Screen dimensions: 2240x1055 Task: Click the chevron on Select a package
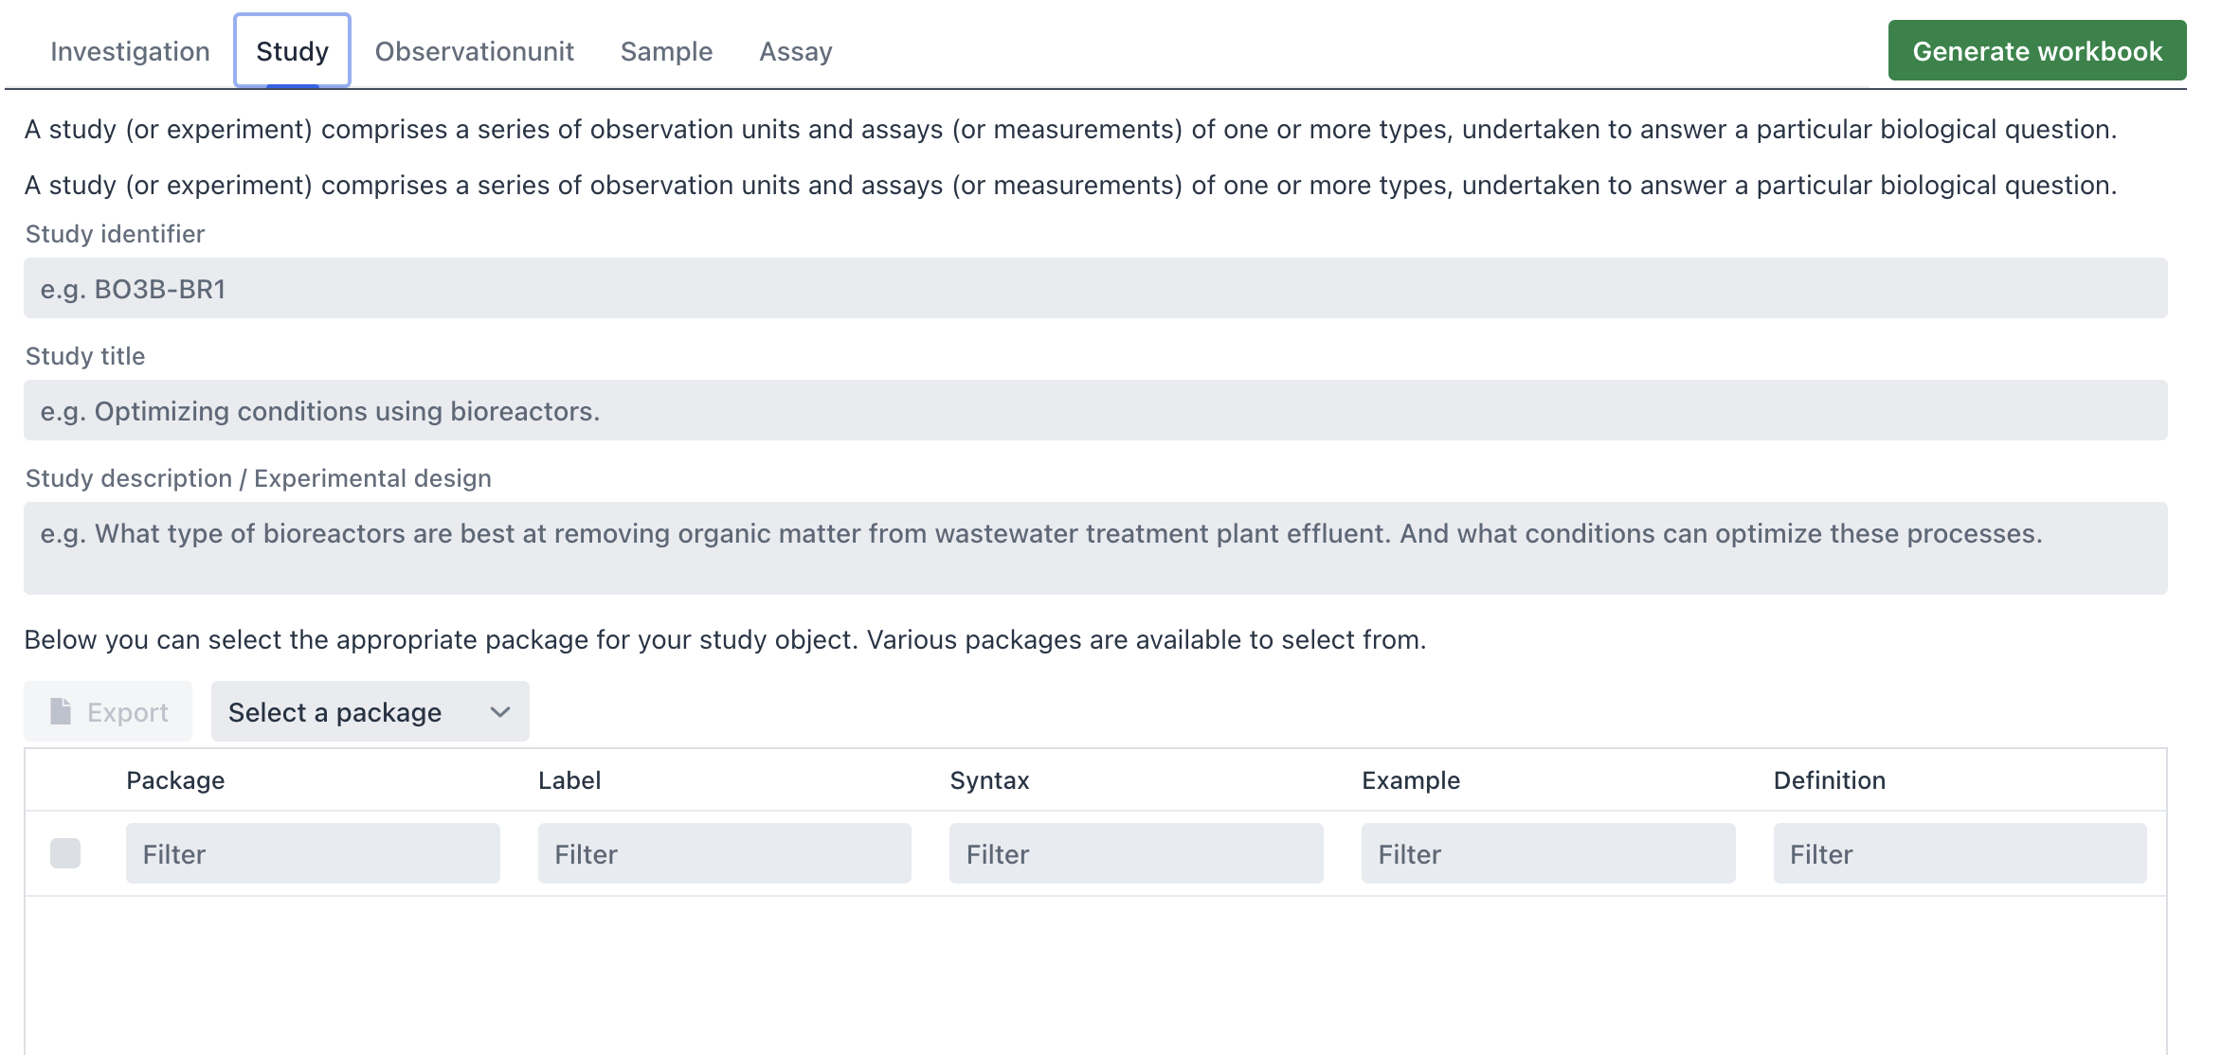tap(500, 712)
